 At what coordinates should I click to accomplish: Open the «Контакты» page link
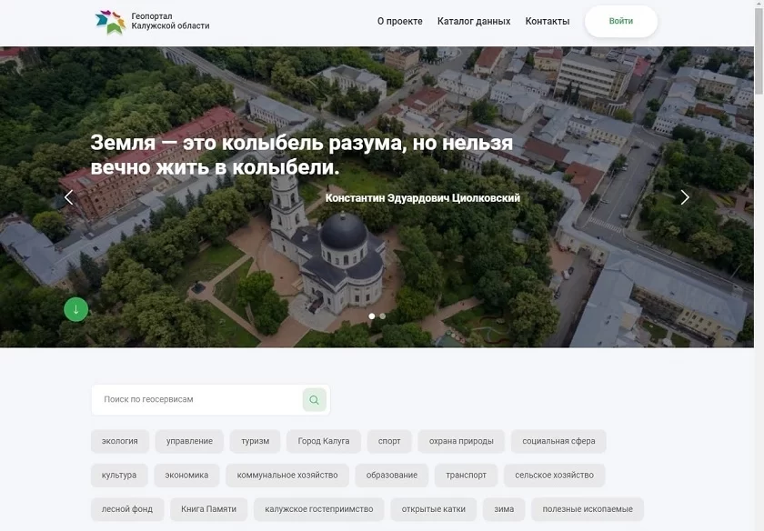pos(548,21)
